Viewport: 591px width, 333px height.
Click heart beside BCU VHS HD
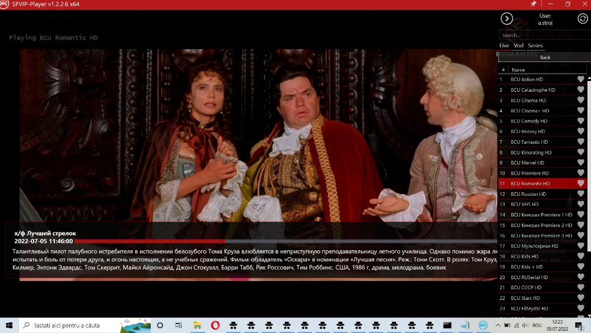click(580, 204)
